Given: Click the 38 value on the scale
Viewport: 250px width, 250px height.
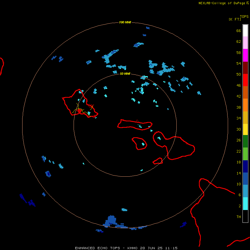Looking at the screenshot, I should point(239,107).
